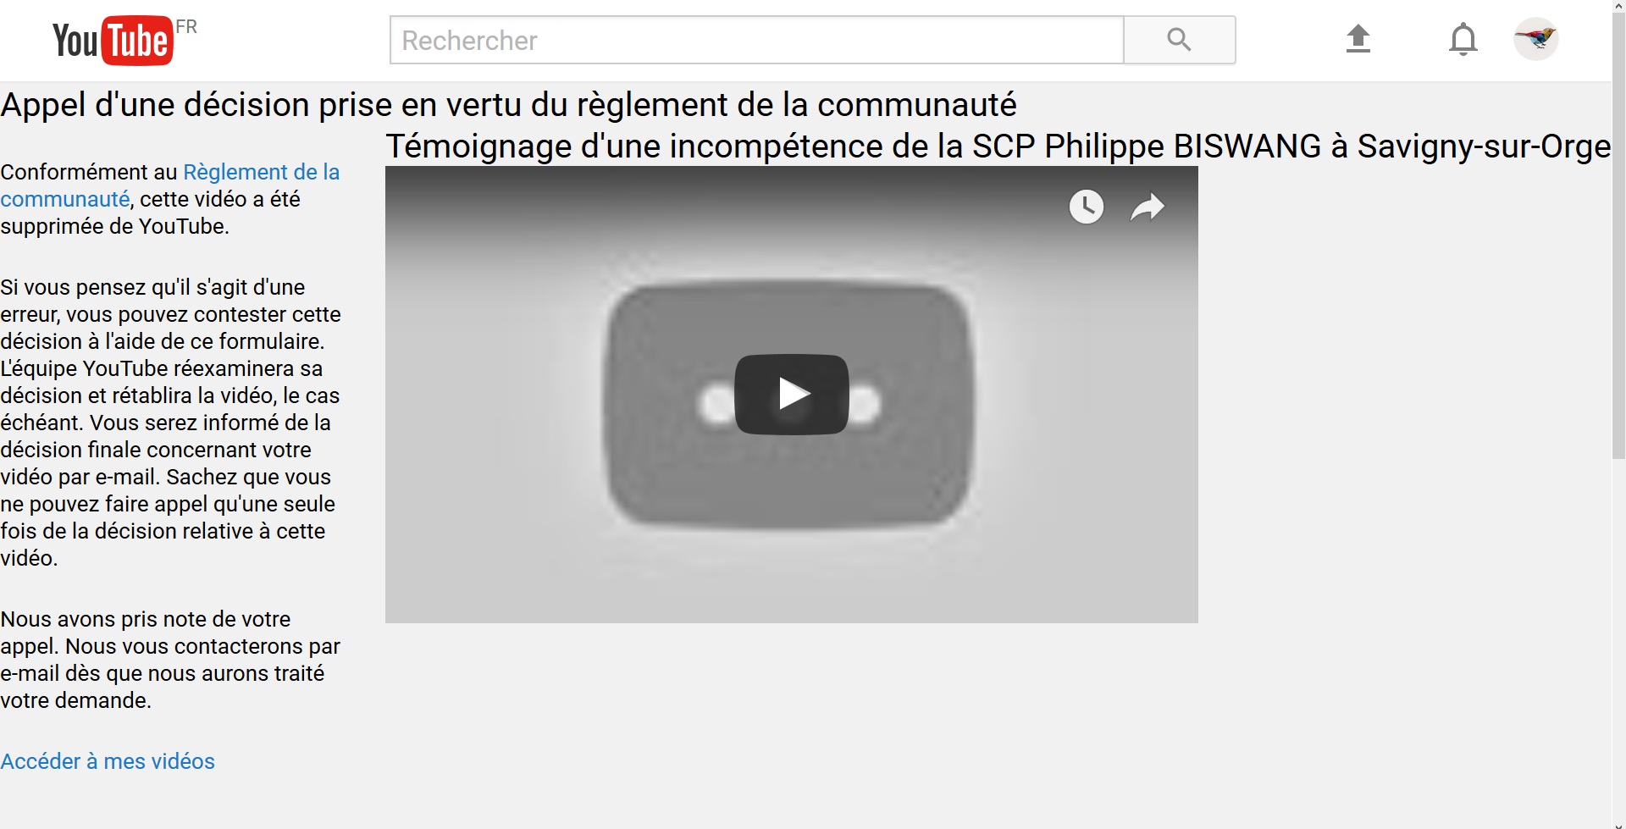Click the YouTube logo to go home
Screen dimensions: 1626x829
113,40
